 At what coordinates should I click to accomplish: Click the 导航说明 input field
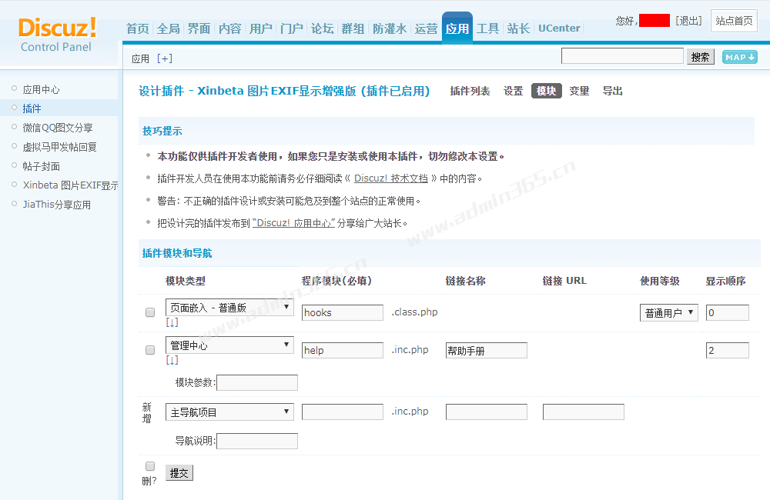257,441
